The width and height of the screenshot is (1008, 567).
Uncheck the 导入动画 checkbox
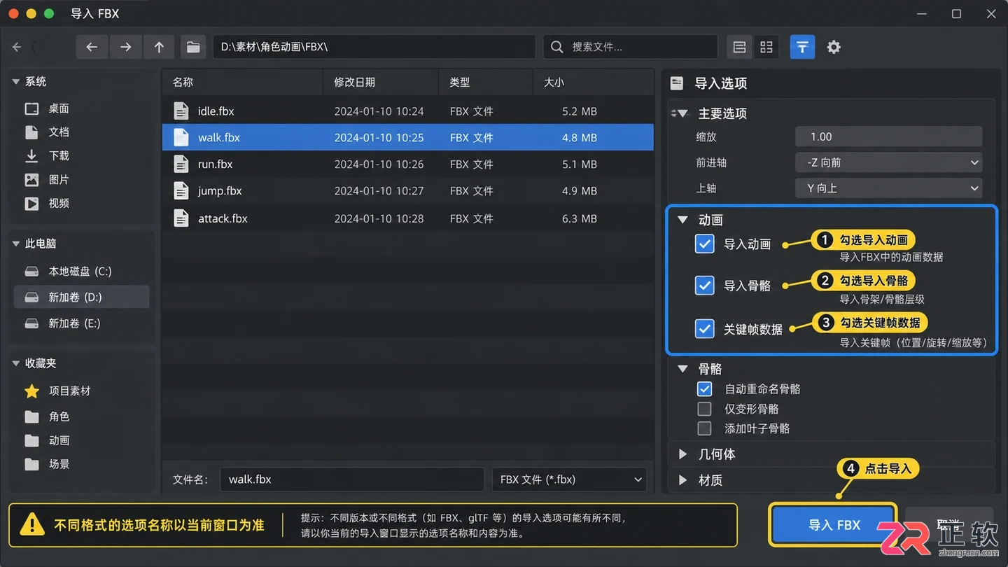point(704,244)
